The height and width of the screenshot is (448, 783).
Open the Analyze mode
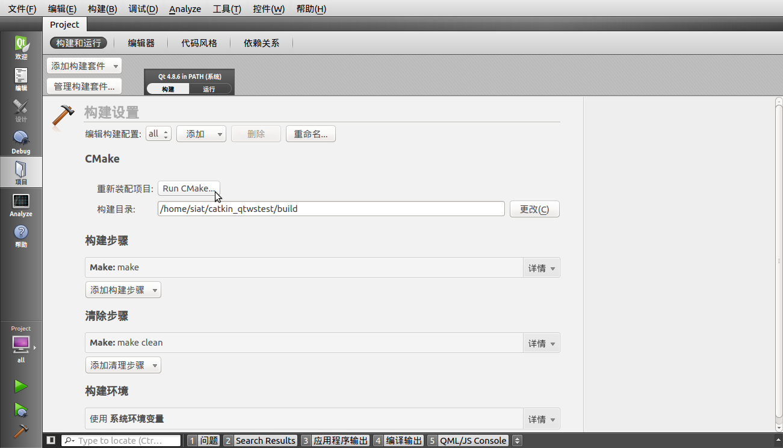click(x=21, y=205)
